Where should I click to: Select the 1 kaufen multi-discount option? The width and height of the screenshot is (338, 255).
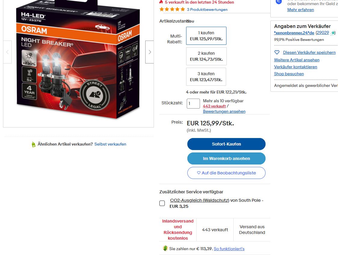point(206,36)
